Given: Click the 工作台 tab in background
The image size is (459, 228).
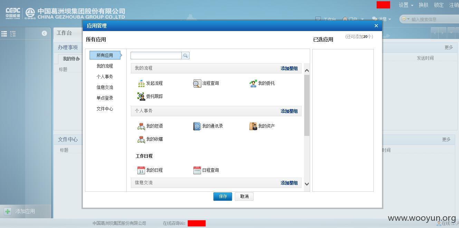Looking at the screenshot, I should [x=64, y=33].
